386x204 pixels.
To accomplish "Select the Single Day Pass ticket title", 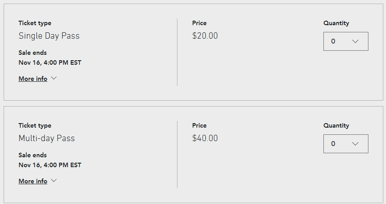I will 49,36.
